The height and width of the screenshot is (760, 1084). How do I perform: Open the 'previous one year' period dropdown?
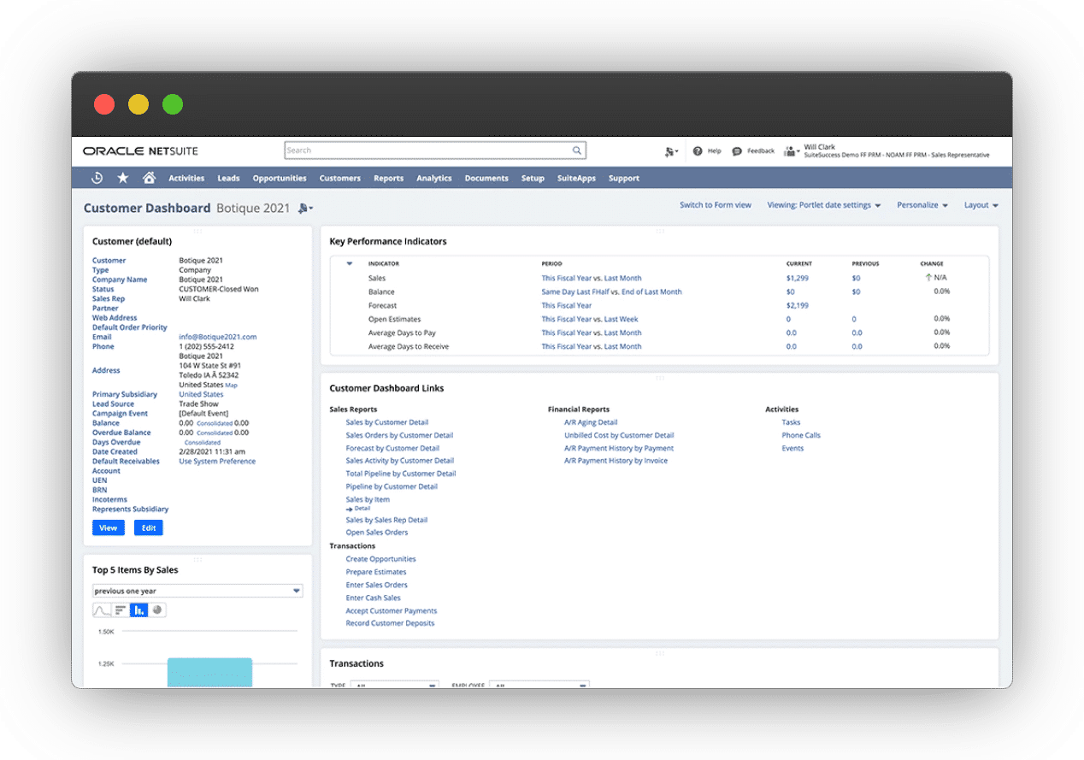(197, 591)
